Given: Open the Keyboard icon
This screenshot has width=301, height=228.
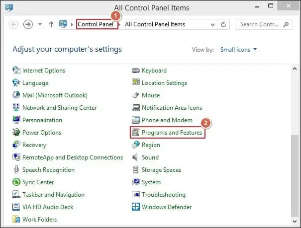Looking at the screenshot, I should point(136,71).
